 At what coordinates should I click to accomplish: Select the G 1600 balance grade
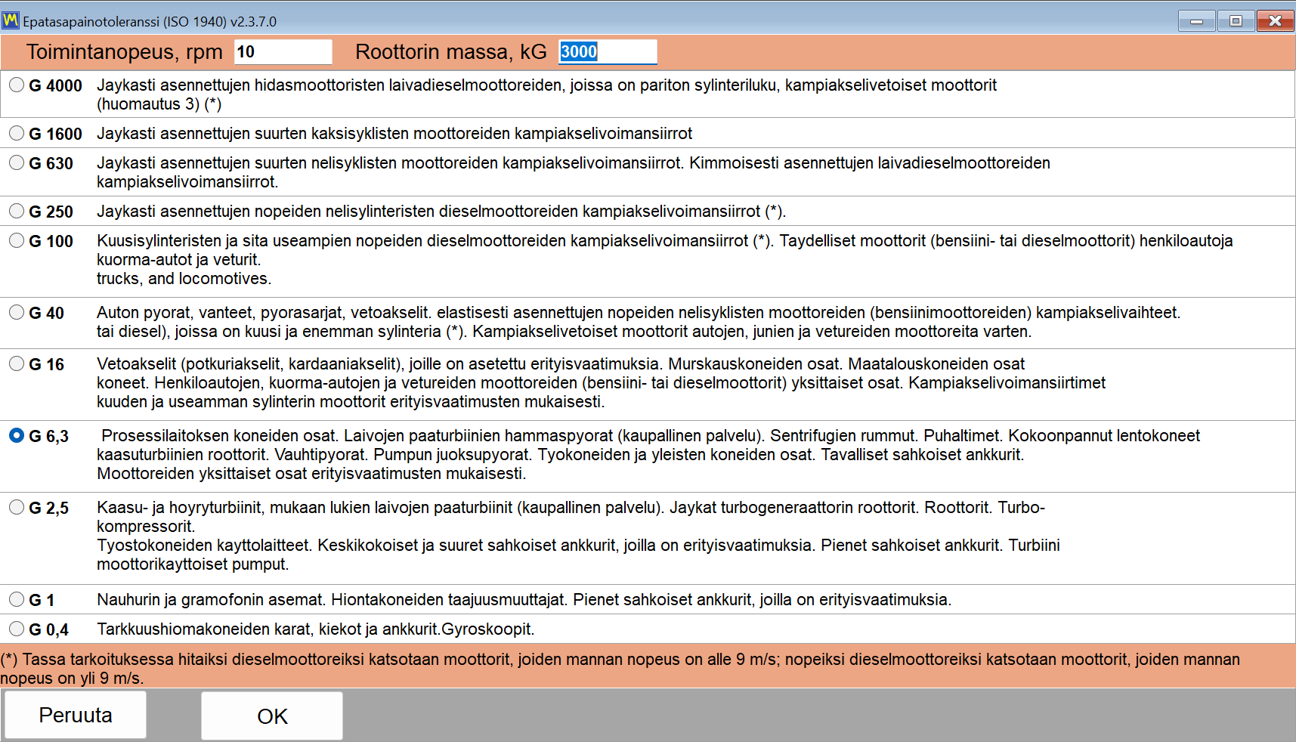[x=17, y=134]
